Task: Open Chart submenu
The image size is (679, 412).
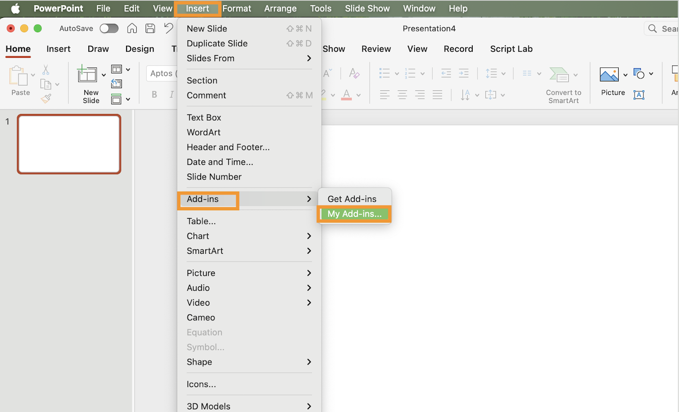Action: 249,236
